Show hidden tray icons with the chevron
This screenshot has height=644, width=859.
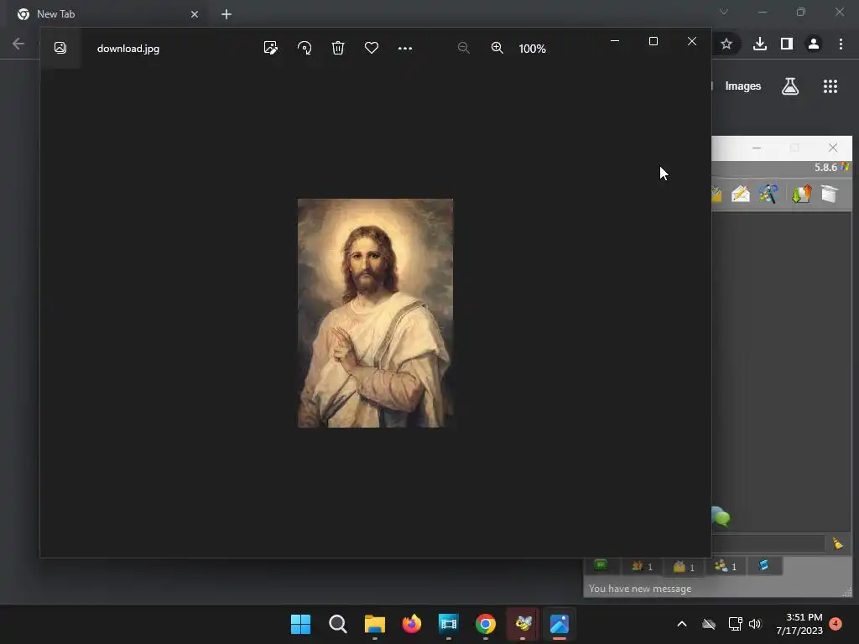[x=682, y=624]
